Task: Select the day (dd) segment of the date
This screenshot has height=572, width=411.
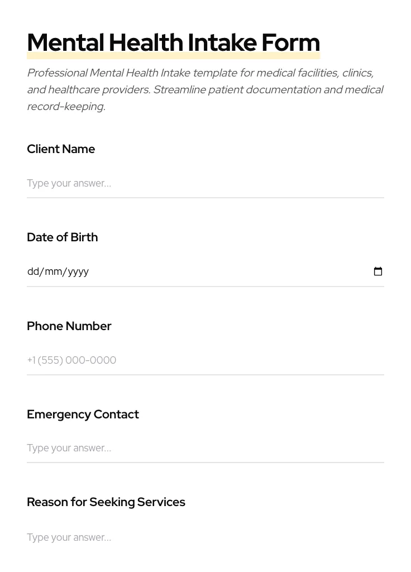Action: (x=33, y=271)
